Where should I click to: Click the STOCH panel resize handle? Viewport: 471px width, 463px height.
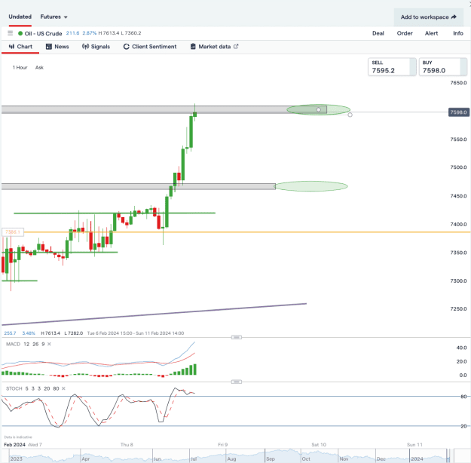[x=237, y=382]
